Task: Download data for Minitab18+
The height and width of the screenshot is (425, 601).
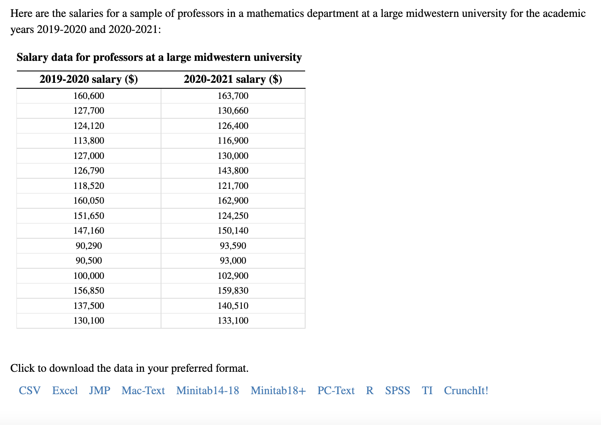Action: point(278,391)
